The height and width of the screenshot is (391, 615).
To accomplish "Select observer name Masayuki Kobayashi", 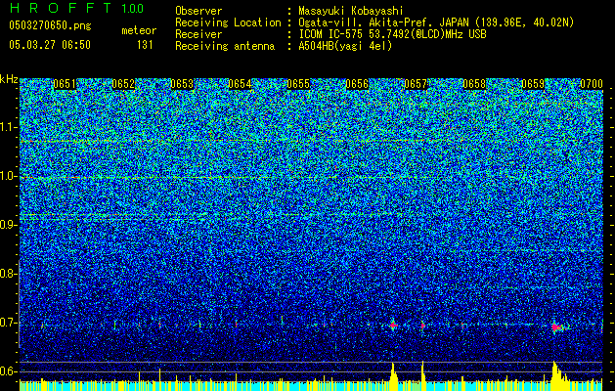I will [x=351, y=11].
